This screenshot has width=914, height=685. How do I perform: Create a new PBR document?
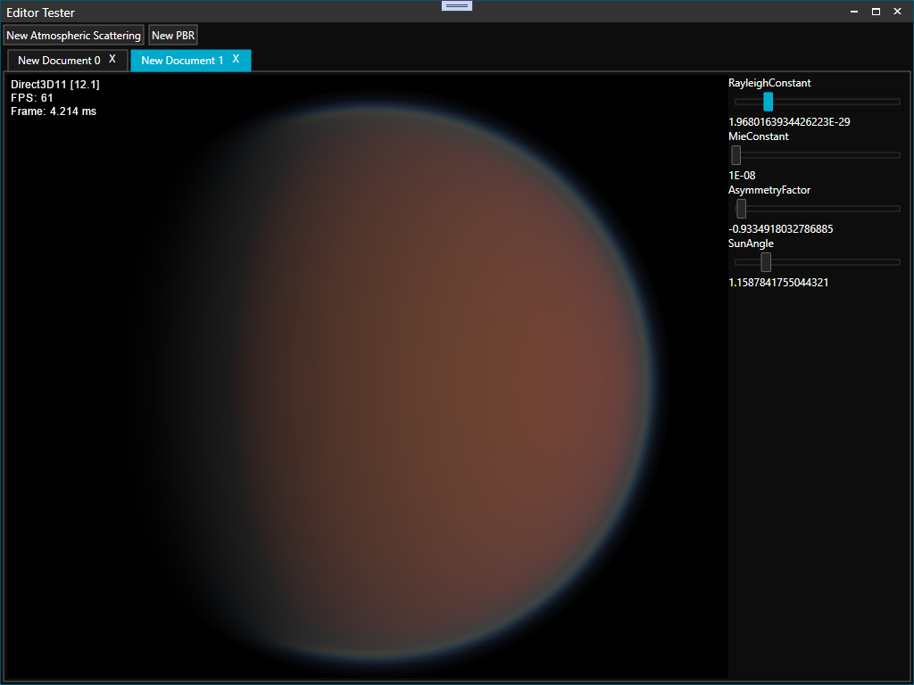pyautogui.click(x=173, y=36)
